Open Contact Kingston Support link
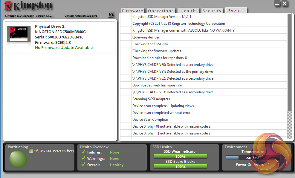295x178 pixels. (81, 16)
